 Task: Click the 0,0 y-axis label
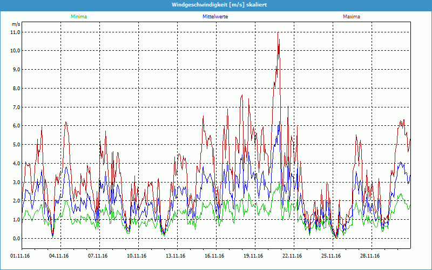(16, 238)
